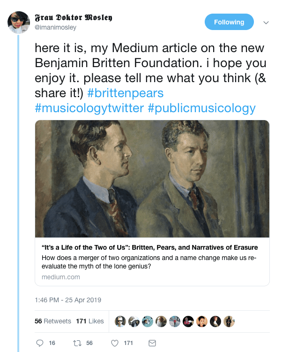The height and width of the screenshot is (352, 282).
Task: Click the reply speech bubble icon
Action: coord(40,343)
